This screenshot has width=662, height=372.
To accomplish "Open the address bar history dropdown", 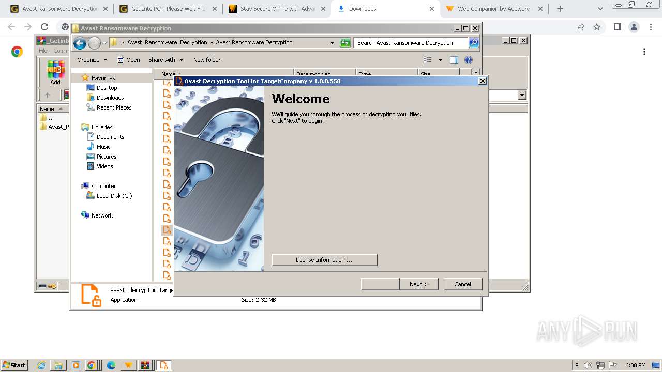I will click(332, 43).
